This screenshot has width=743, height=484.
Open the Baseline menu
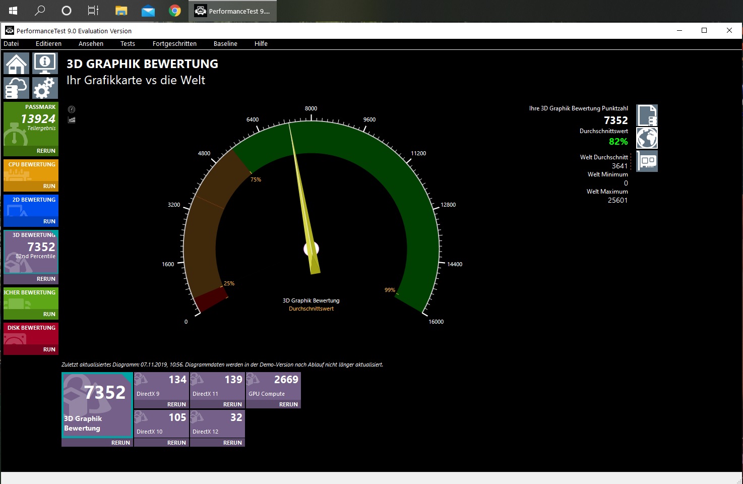click(x=225, y=44)
